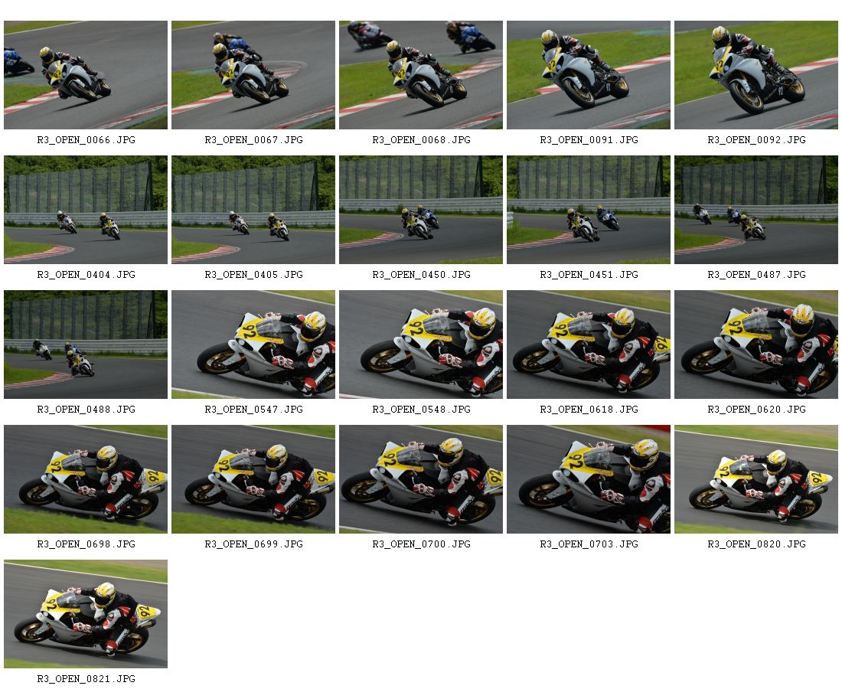Open thumbnail R3_OPEN_0698.JPG

coord(86,479)
